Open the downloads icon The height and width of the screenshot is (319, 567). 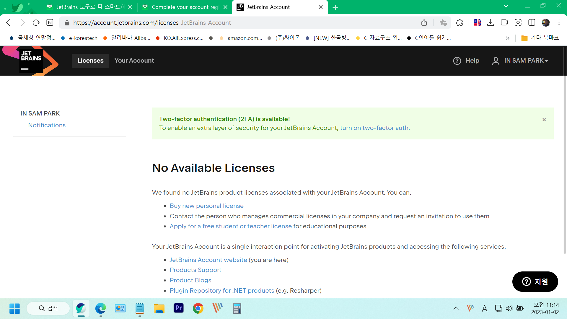point(491,22)
